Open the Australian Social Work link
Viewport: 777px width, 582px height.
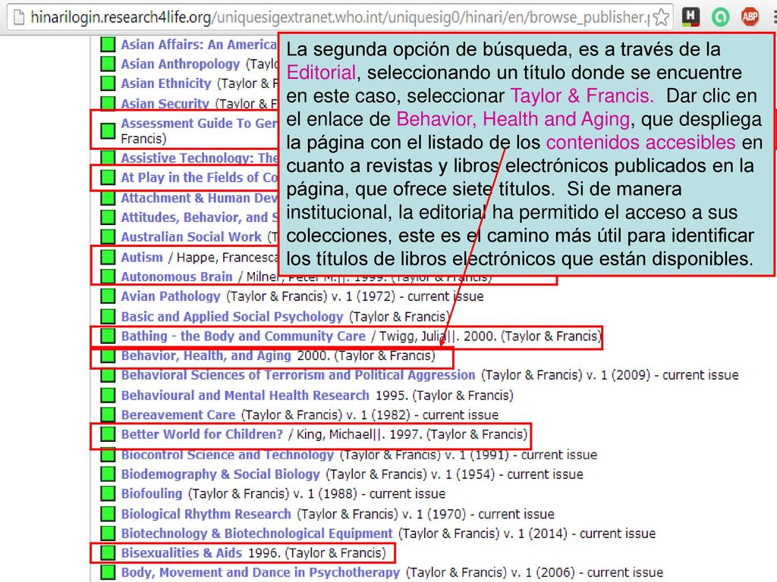[191, 236]
